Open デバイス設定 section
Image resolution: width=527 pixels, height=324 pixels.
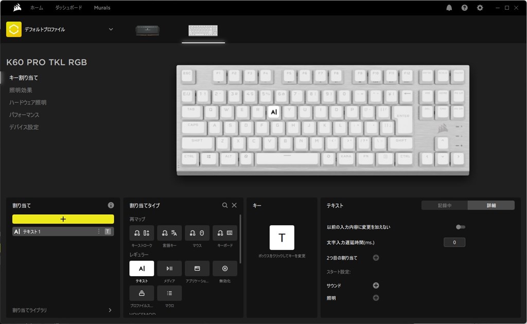coord(24,127)
